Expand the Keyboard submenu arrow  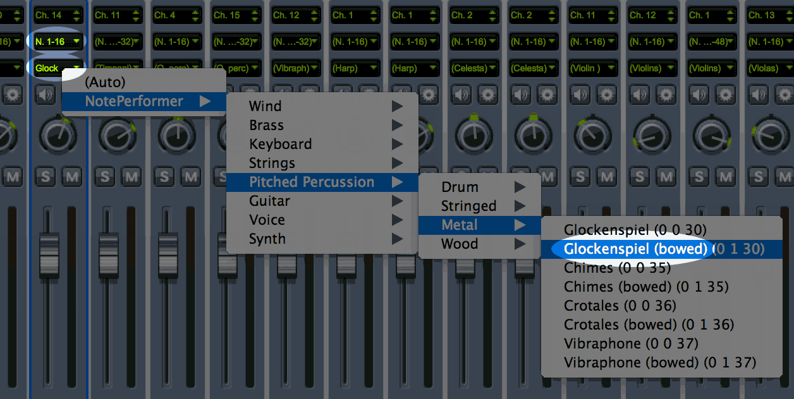pyautogui.click(x=397, y=144)
